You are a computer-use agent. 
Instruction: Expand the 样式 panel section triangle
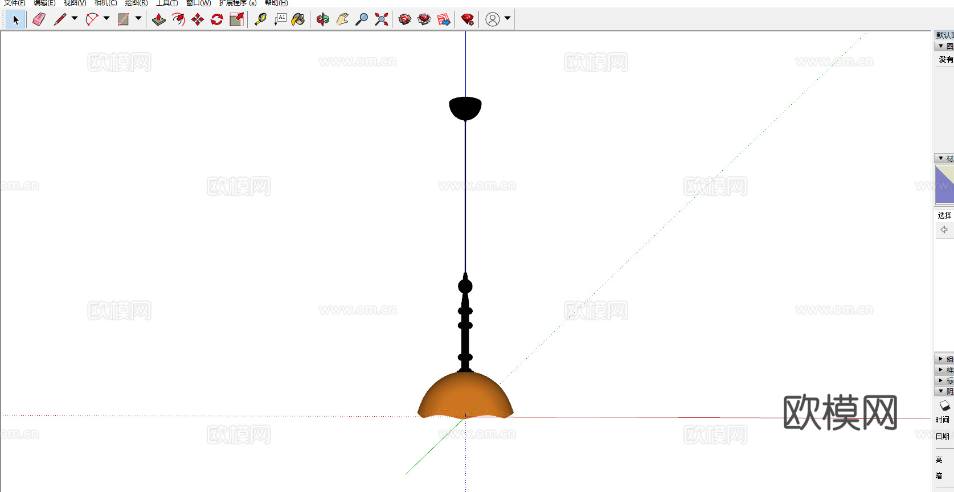(x=941, y=370)
